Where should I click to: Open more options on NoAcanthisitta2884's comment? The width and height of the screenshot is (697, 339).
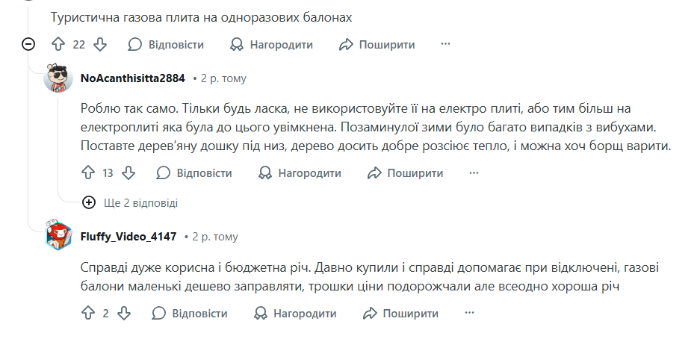click(x=474, y=173)
